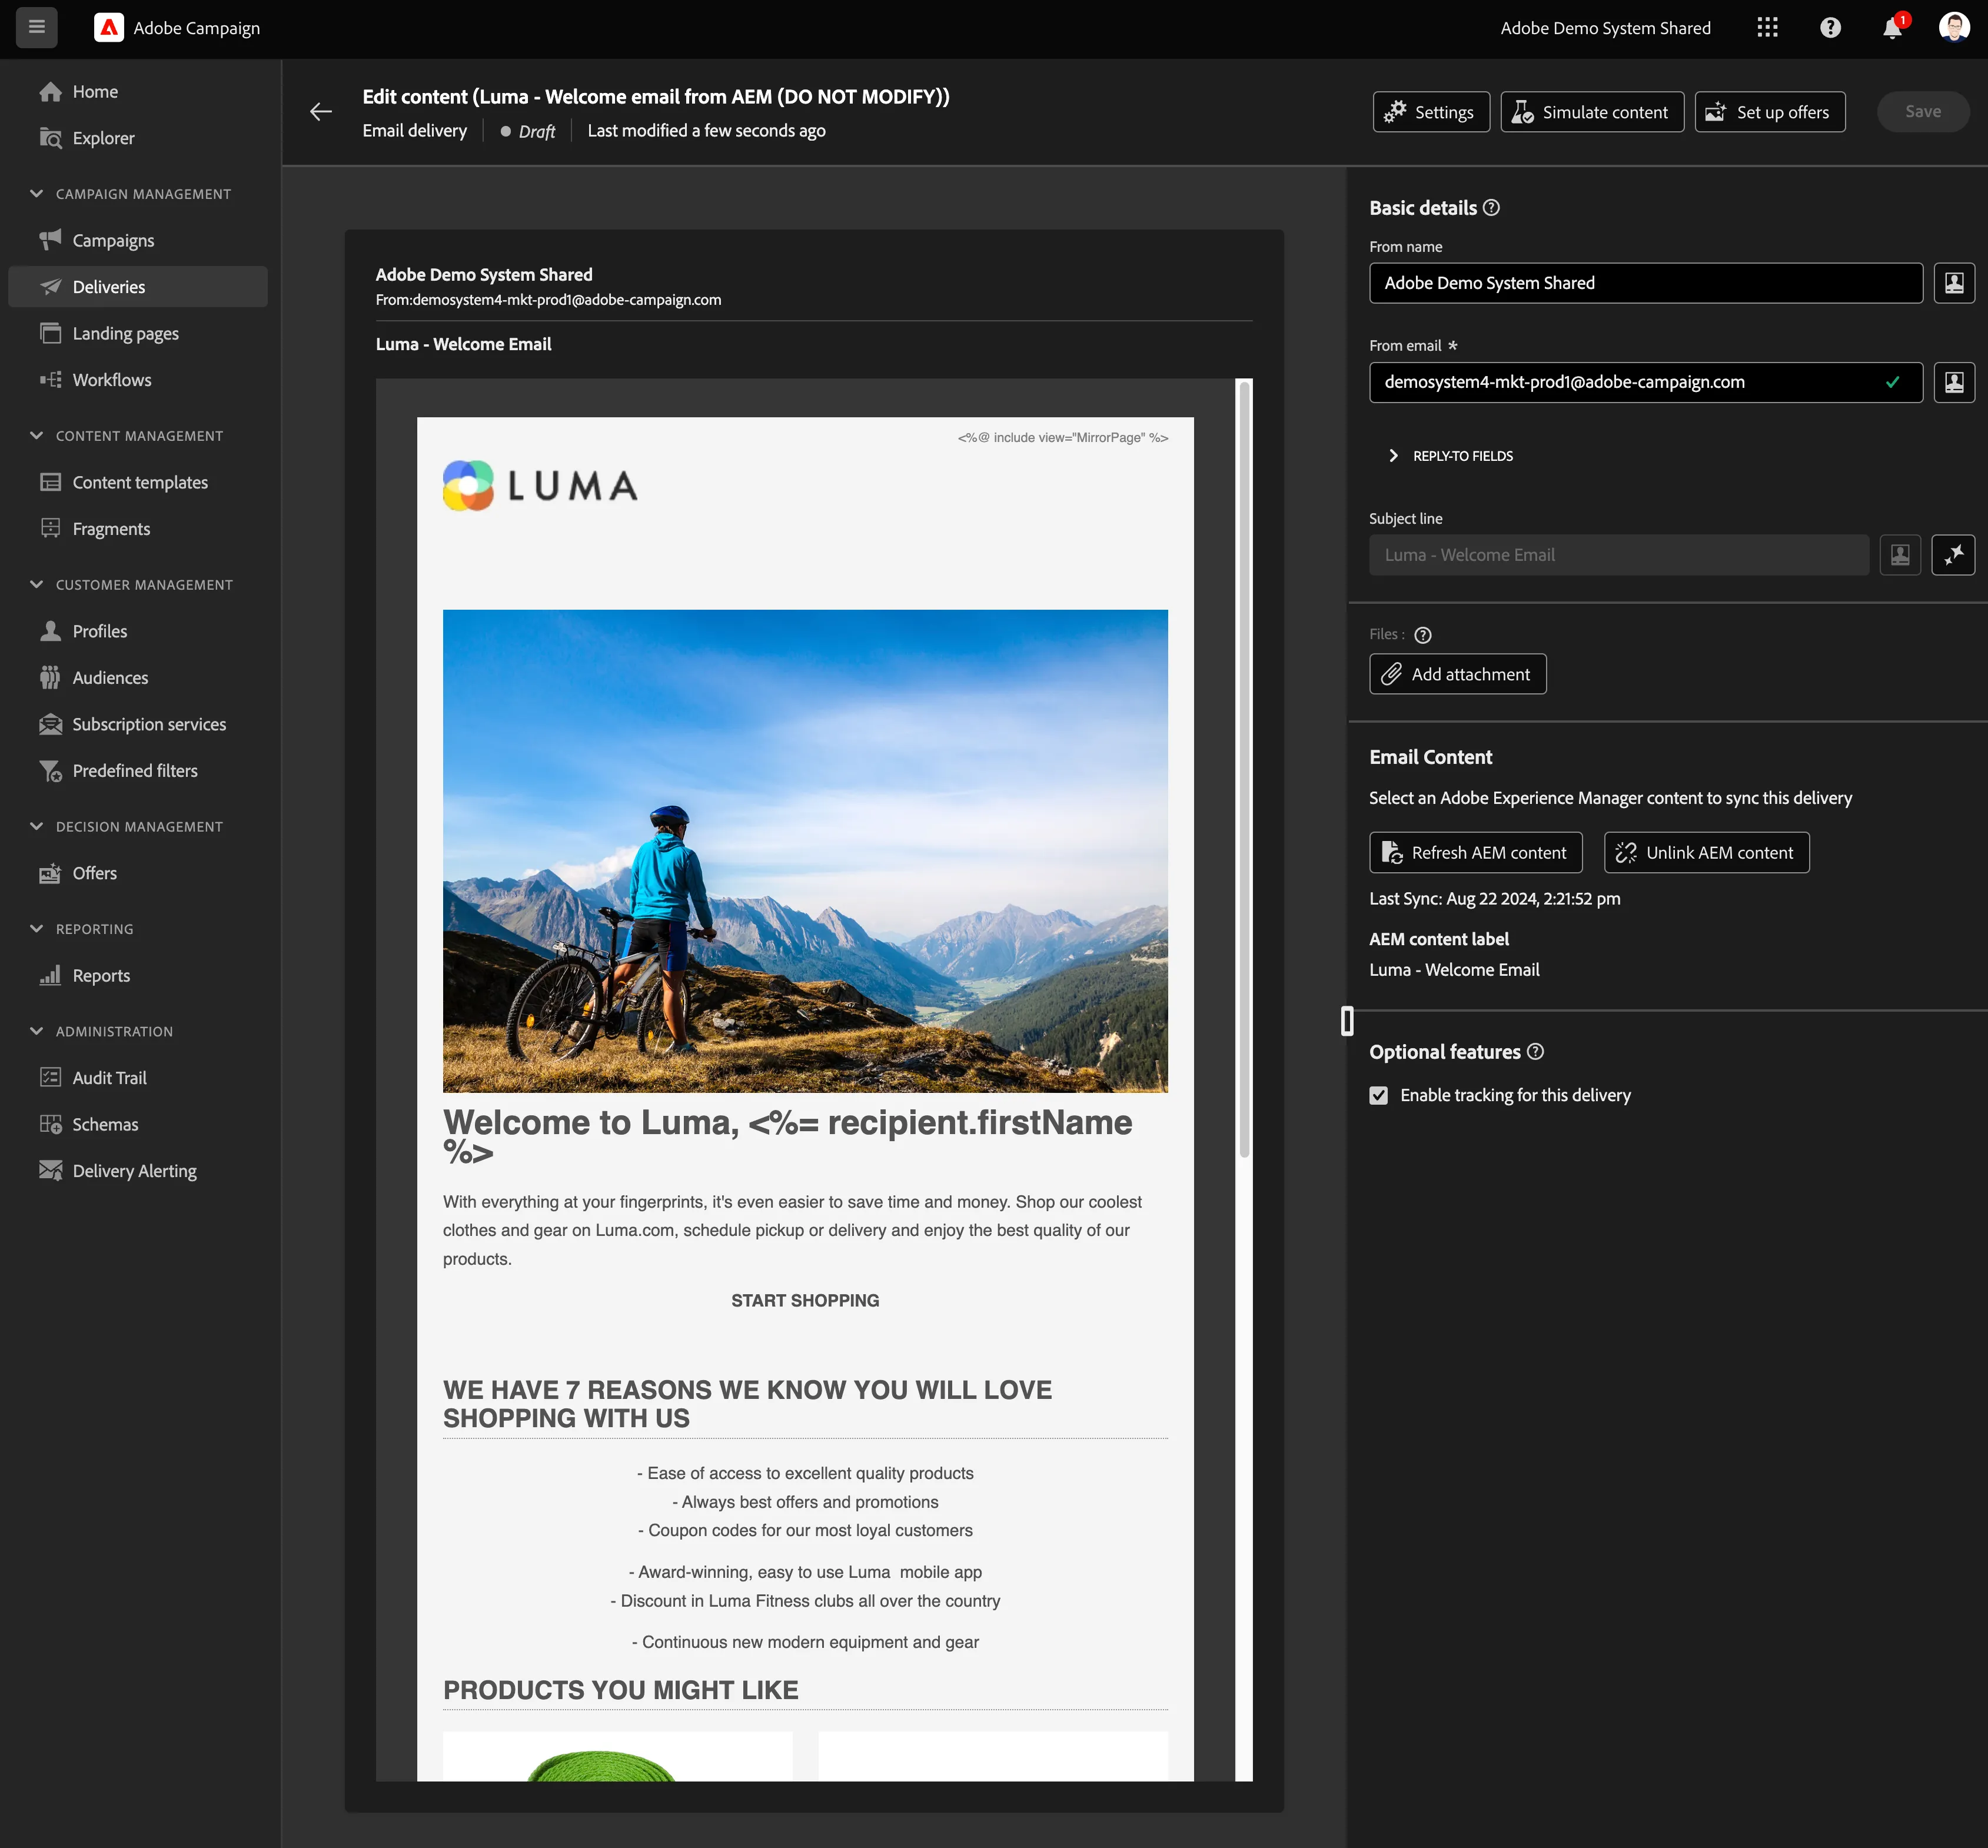Collapse the Content Management section
This screenshot has height=1848, width=1988.
tap(37, 436)
